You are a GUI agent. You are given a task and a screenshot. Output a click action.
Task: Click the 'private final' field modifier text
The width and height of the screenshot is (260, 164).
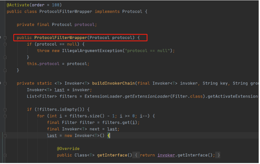(33, 25)
